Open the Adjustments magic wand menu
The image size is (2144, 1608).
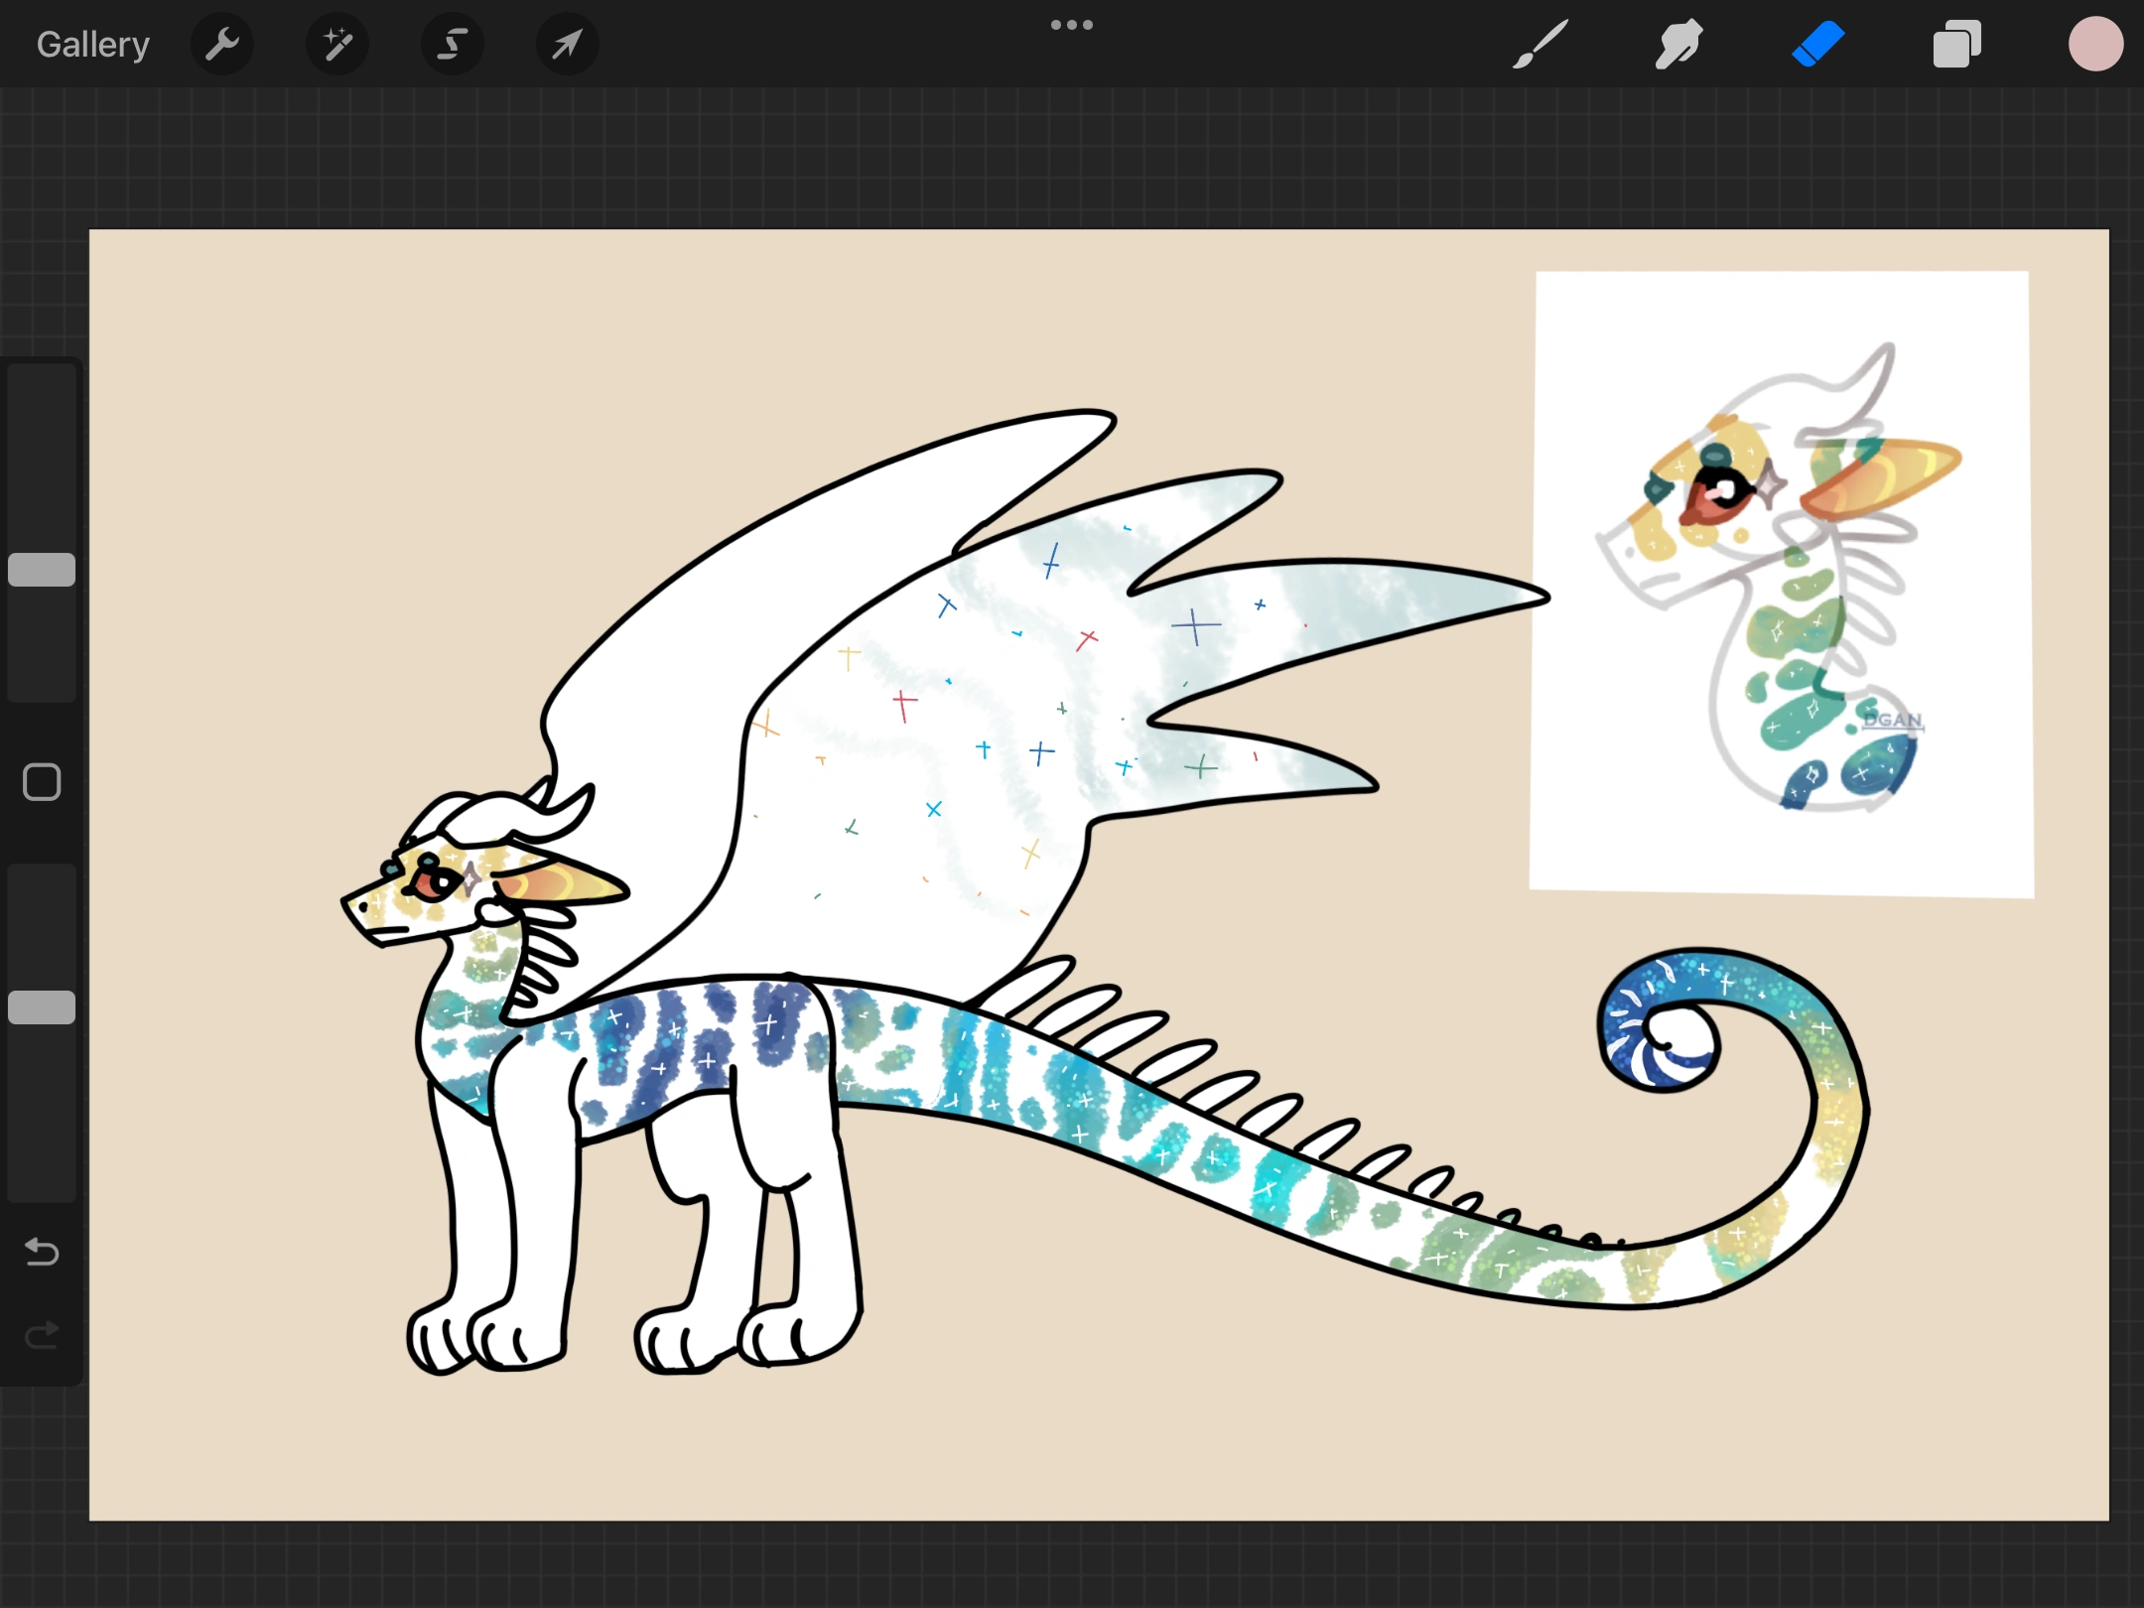(337, 45)
